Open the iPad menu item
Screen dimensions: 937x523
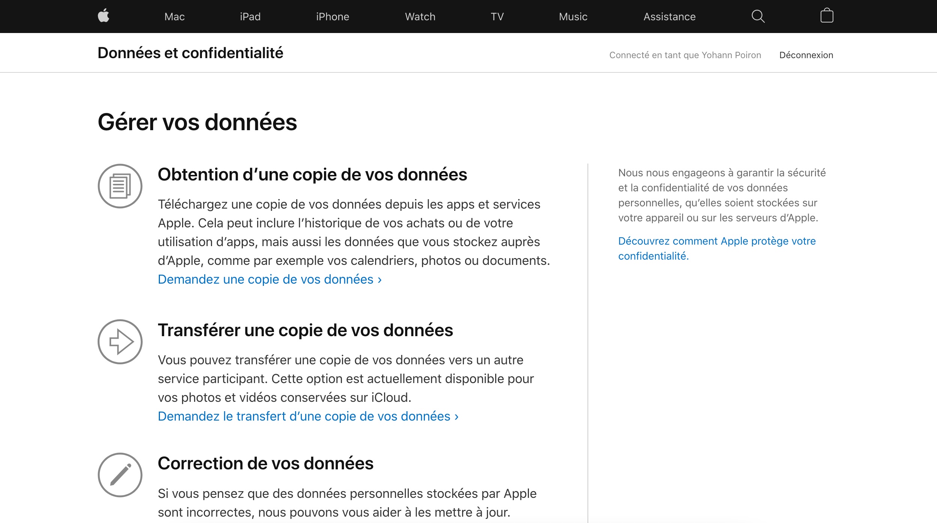250,17
